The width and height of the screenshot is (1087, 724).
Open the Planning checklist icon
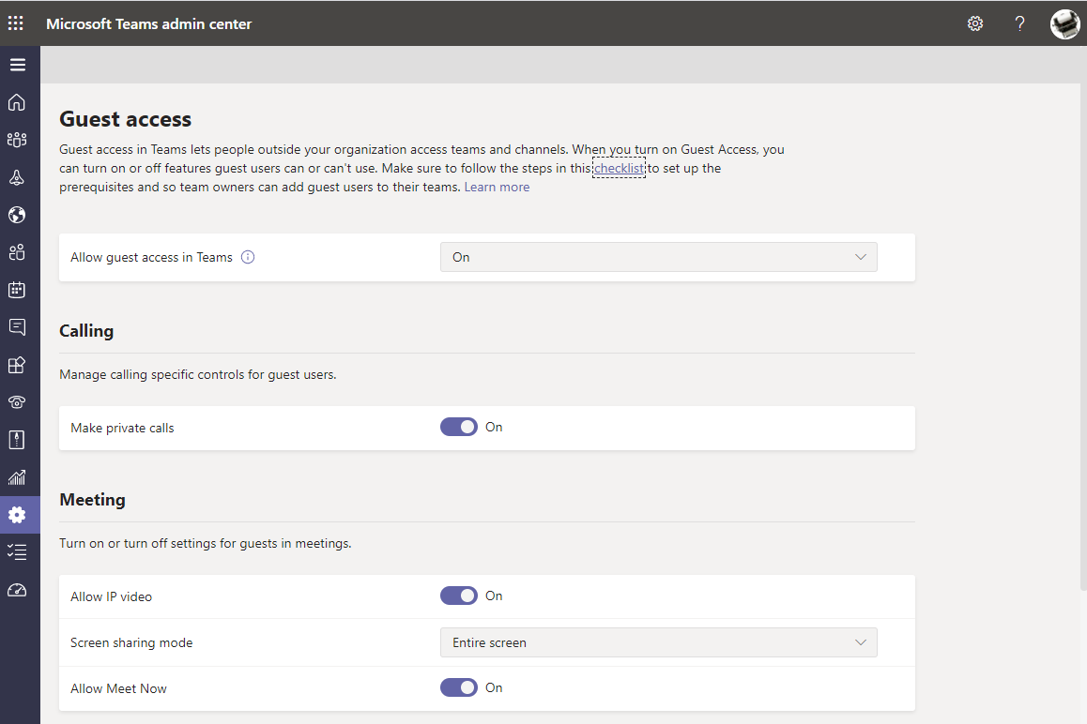click(17, 552)
